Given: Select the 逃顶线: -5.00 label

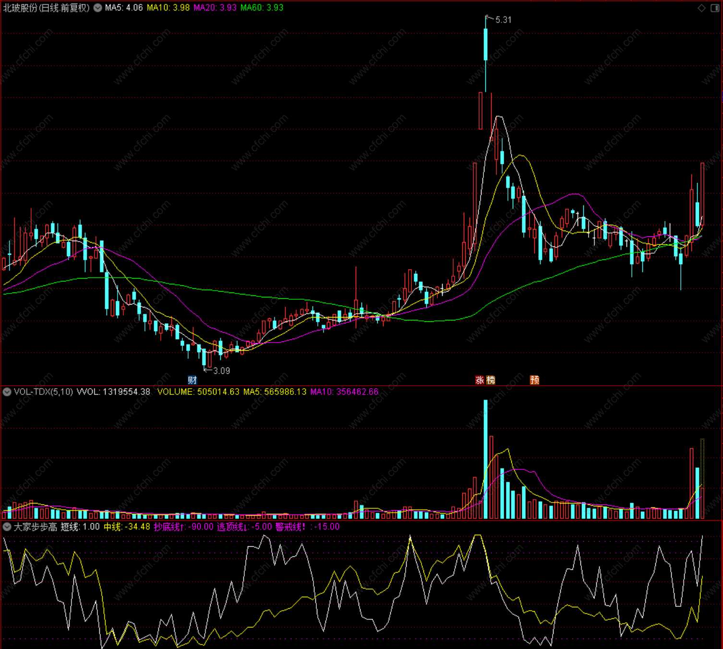Looking at the screenshot, I should (x=244, y=527).
